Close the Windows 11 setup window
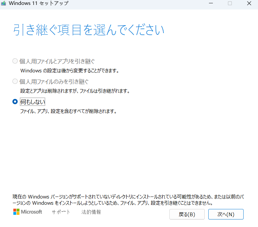 (x=249, y=3)
